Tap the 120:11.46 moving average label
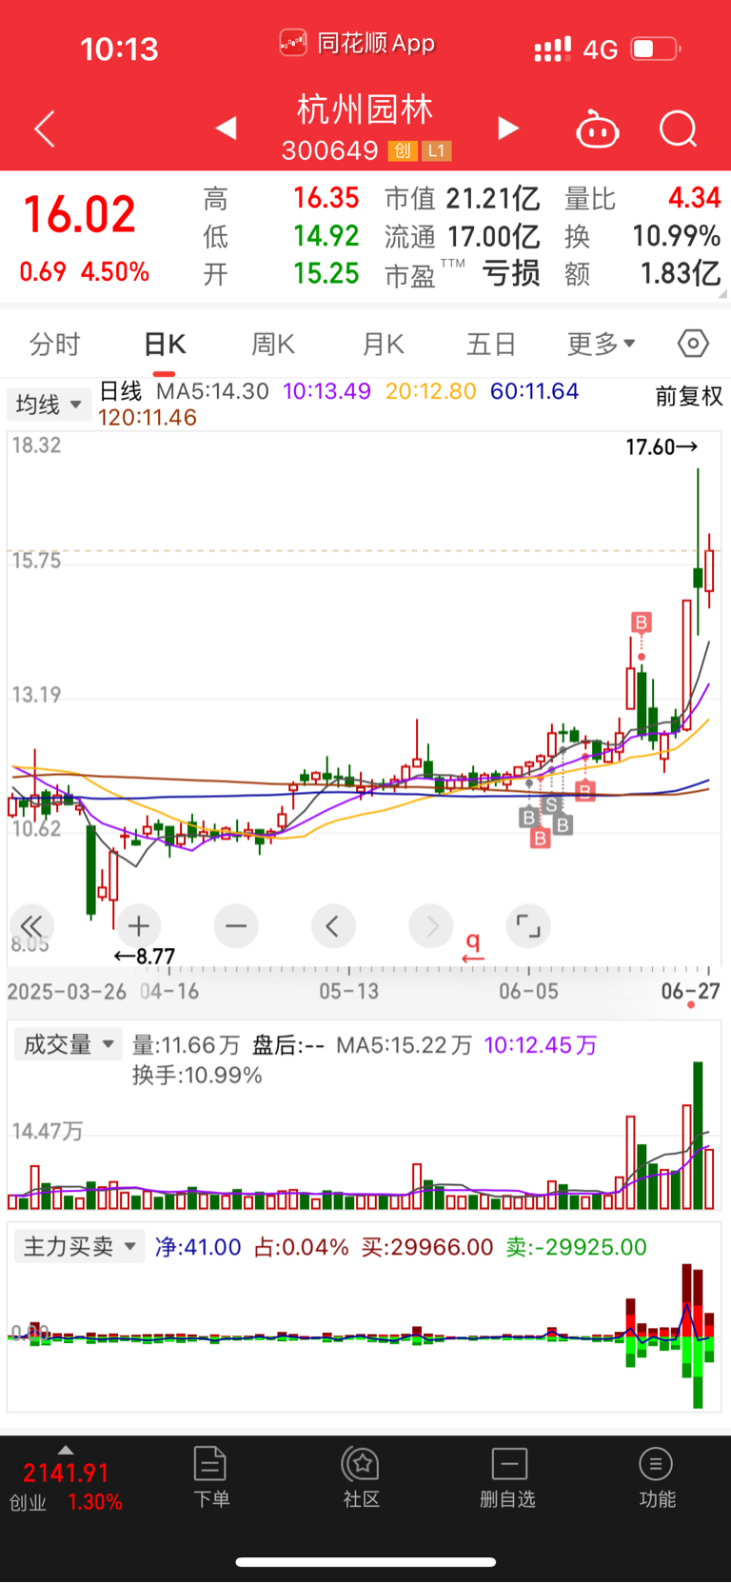Viewport: 731px width, 1583px height. pos(148,417)
